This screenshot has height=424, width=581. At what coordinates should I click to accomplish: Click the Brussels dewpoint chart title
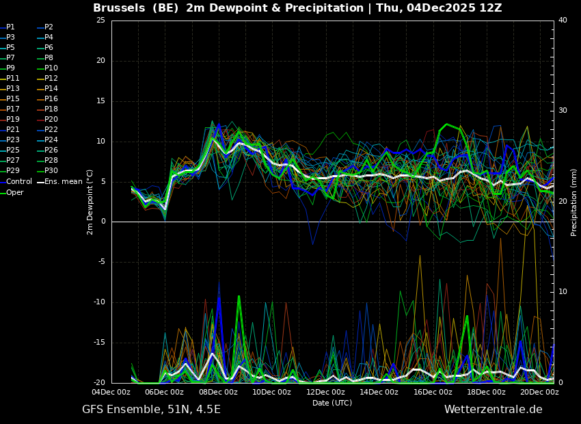(297, 8)
